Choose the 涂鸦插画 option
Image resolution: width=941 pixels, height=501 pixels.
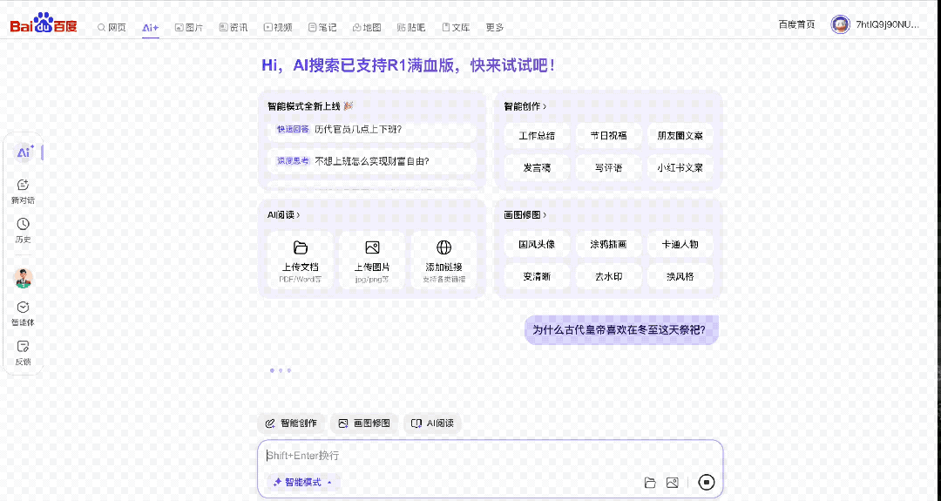(608, 244)
